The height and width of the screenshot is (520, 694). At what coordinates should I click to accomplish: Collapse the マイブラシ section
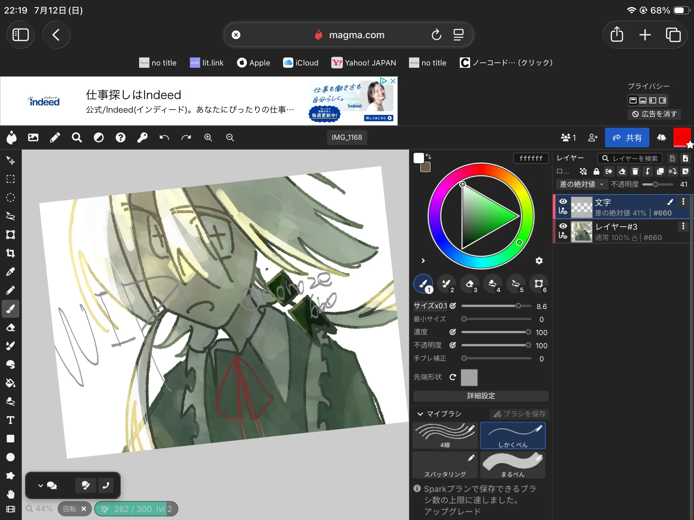[420, 414]
